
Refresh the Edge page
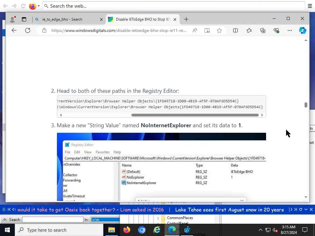click(28, 30)
